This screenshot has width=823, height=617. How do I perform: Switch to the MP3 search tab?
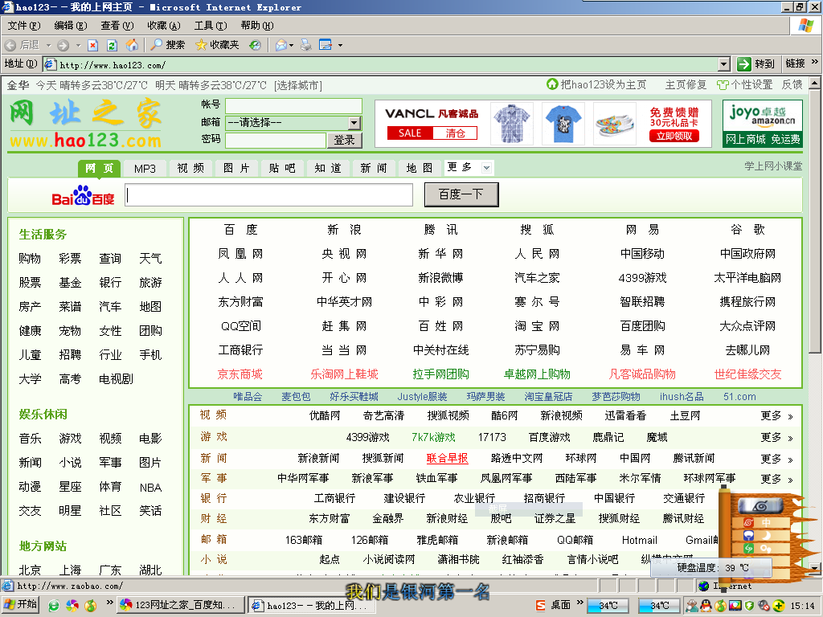tap(145, 169)
